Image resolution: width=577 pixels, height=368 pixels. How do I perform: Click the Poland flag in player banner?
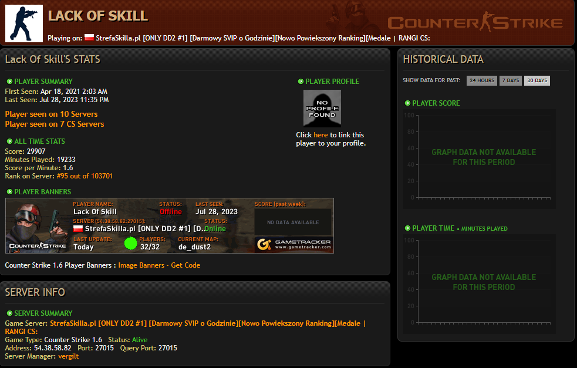point(78,228)
